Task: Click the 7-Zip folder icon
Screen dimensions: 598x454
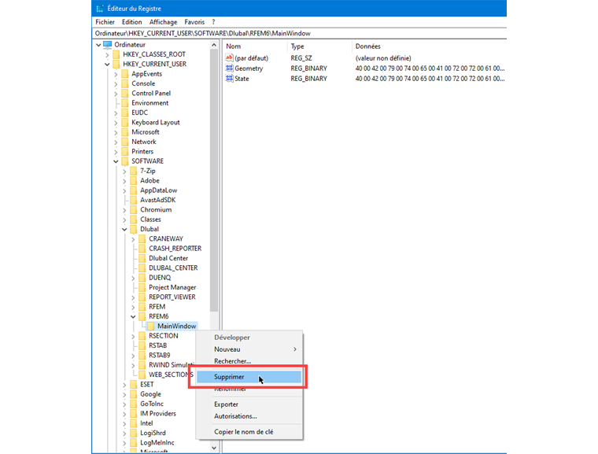Action: click(x=134, y=171)
